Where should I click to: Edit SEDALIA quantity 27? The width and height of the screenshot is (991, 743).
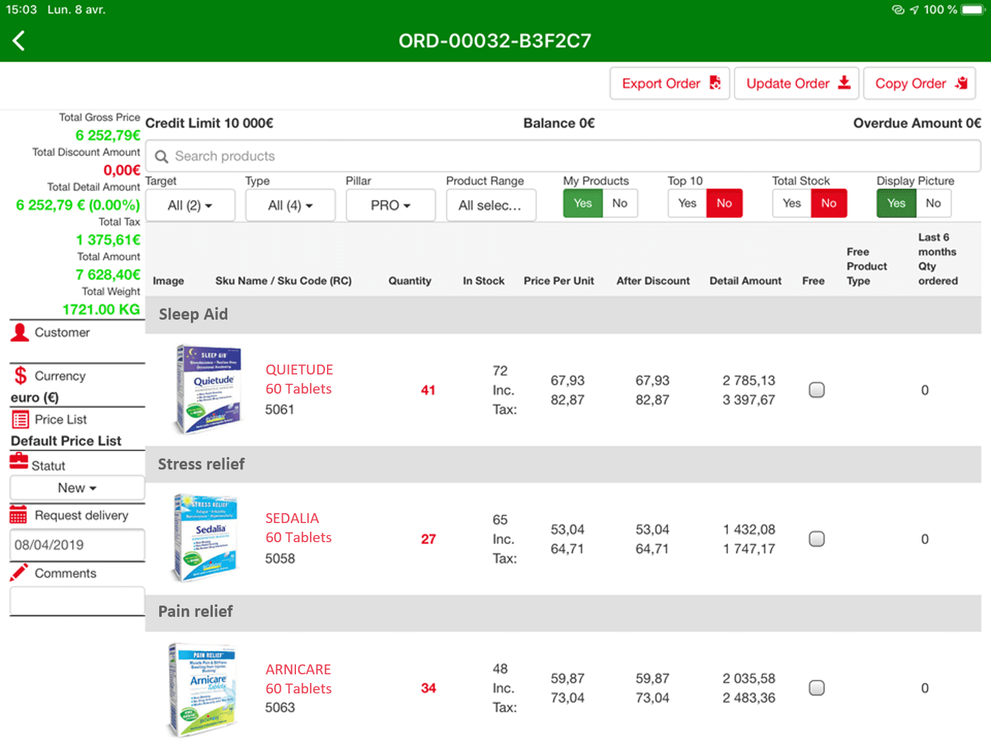[428, 540]
